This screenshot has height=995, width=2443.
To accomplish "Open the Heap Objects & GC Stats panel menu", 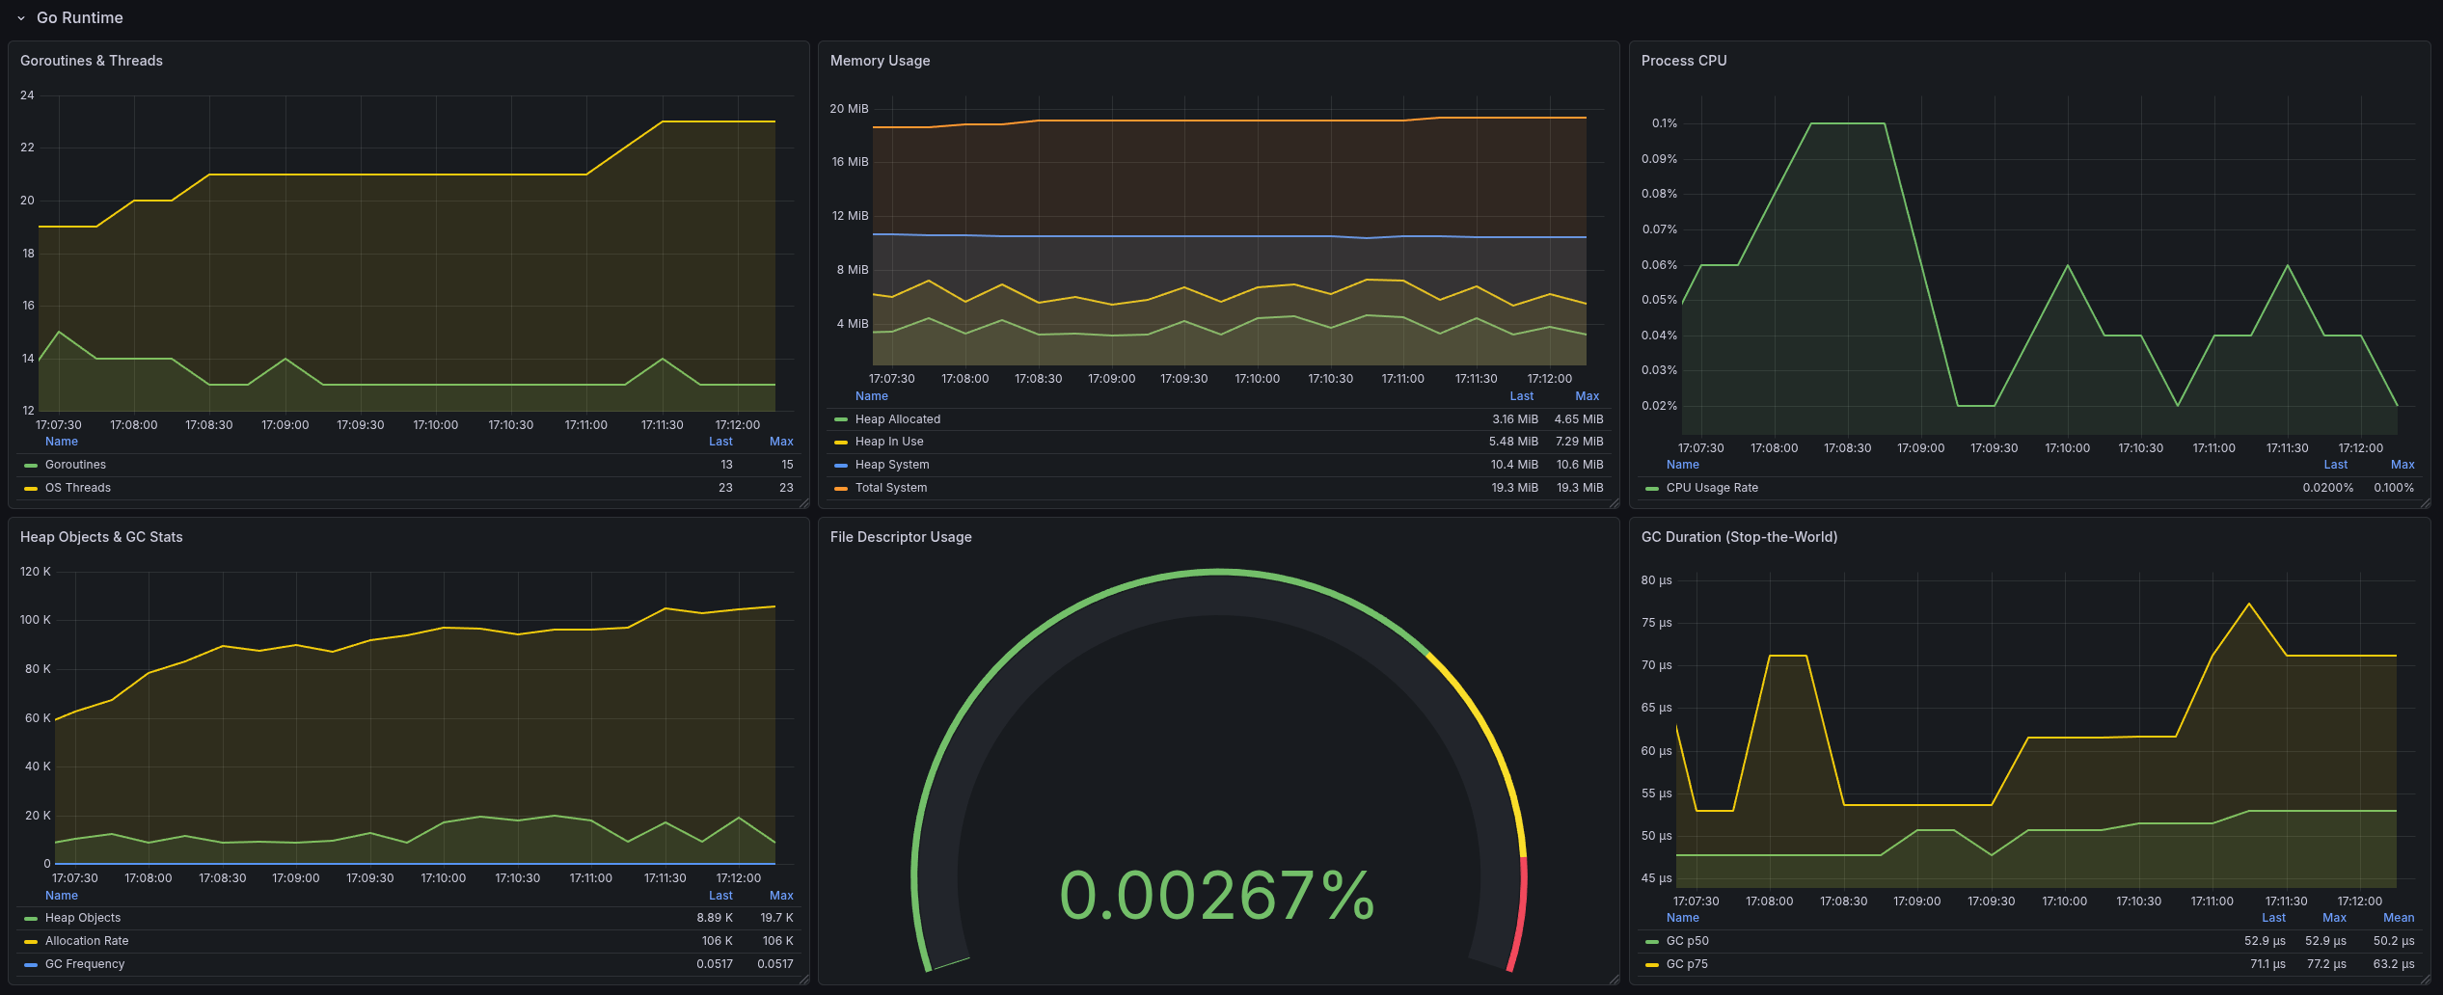I will pyautogui.click(x=101, y=537).
